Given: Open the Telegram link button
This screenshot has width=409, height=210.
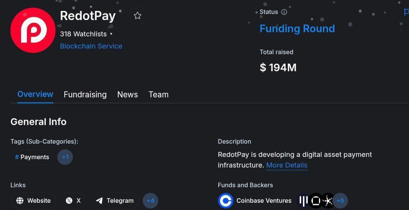Looking at the screenshot, I should (114, 201).
